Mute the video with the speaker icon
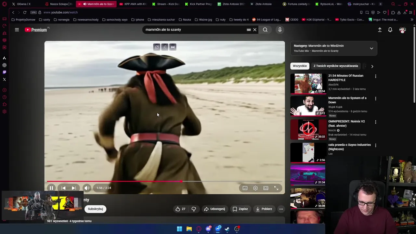 tap(87, 188)
